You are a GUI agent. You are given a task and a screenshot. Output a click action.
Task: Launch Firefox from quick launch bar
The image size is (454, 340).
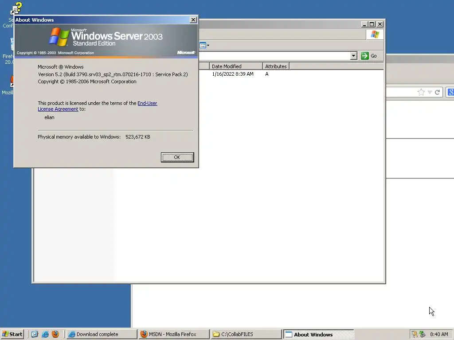[x=55, y=334]
